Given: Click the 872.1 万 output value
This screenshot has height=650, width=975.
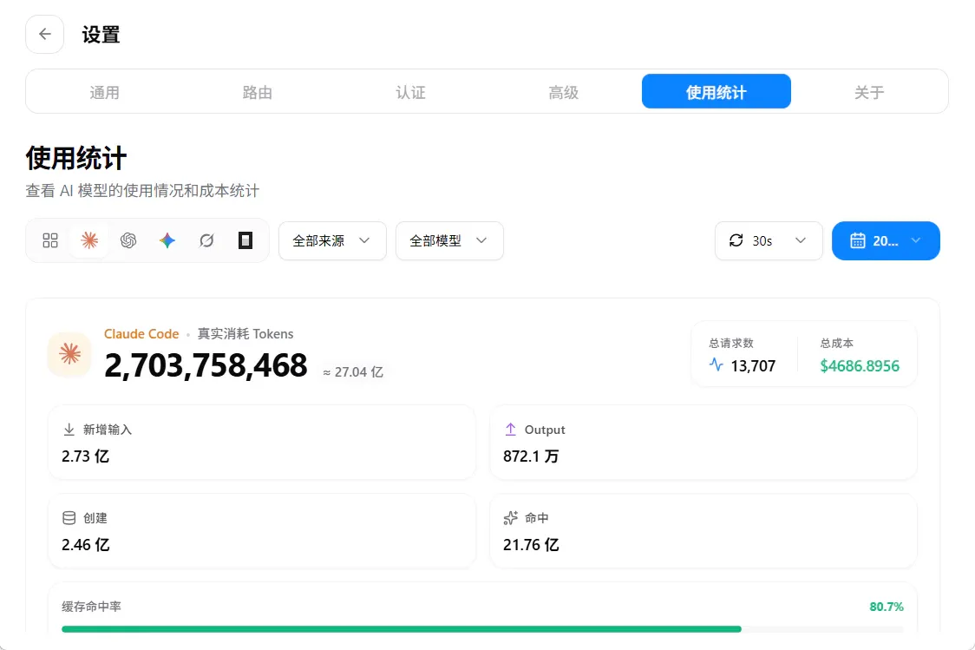Looking at the screenshot, I should click(531, 456).
